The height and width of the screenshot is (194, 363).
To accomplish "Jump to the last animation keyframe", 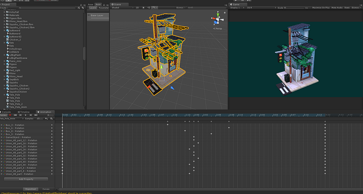I will pos(36,115).
